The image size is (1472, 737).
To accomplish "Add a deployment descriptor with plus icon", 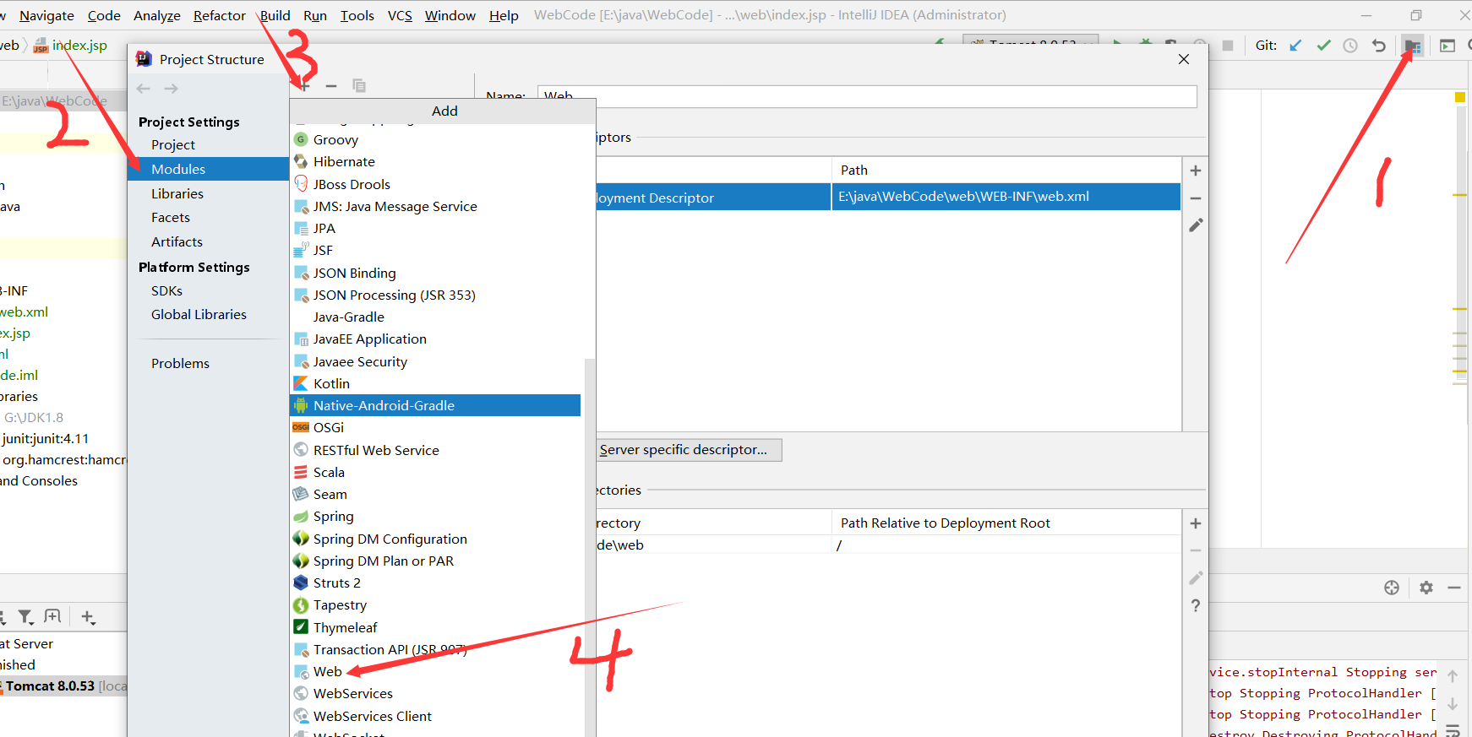I will click(1196, 171).
